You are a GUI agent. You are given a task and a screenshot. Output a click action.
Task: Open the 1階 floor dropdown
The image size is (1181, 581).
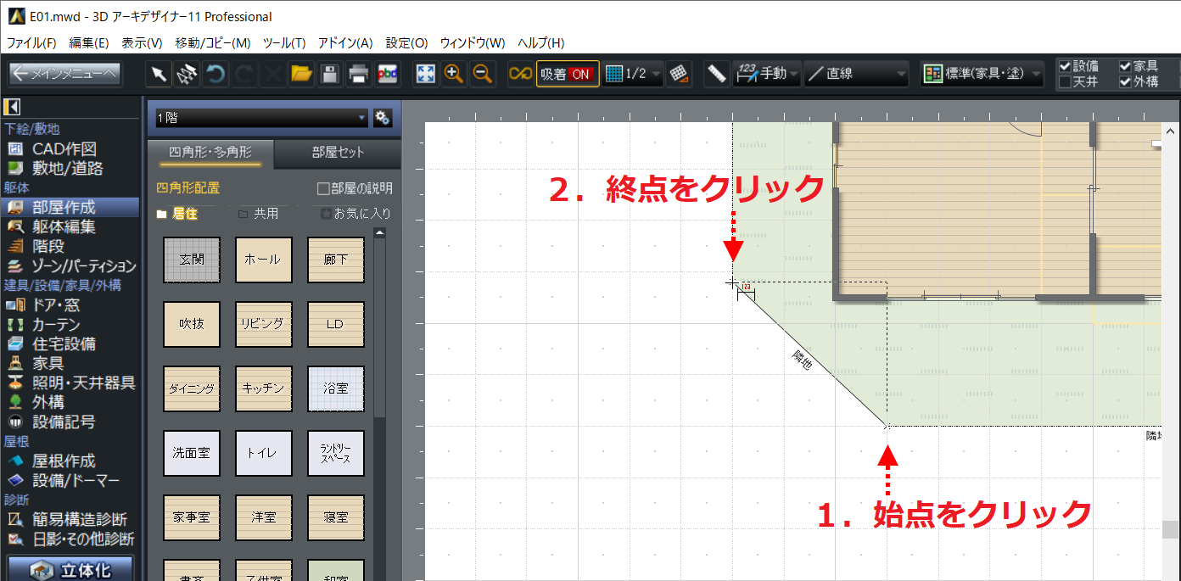pyautogui.click(x=259, y=118)
